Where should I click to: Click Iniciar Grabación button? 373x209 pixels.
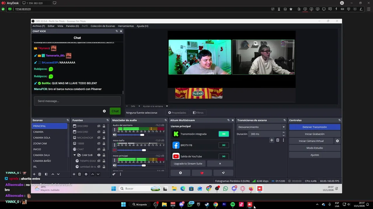pyautogui.click(x=315, y=134)
